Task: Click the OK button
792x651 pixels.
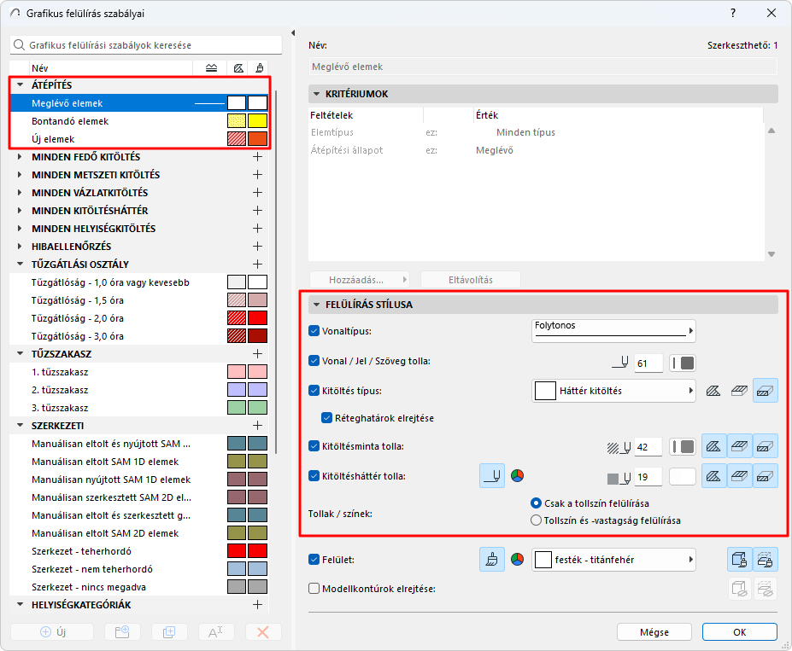Action: 740,632
